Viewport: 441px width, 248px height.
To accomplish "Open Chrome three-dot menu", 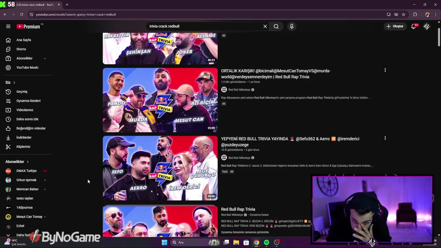I will 436,14.
